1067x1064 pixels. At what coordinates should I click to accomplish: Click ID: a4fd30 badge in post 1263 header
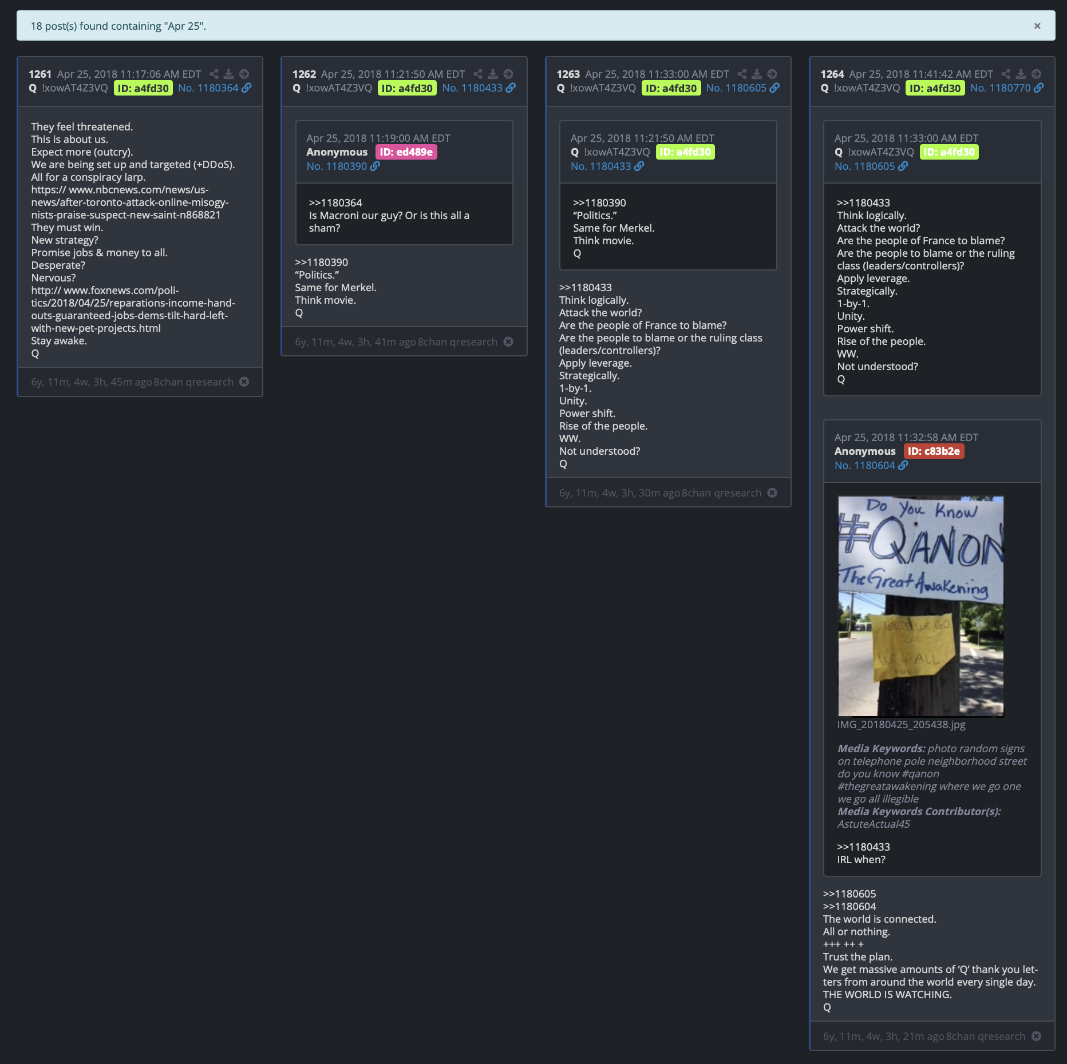pyautogui.click(x=671, y=88)
